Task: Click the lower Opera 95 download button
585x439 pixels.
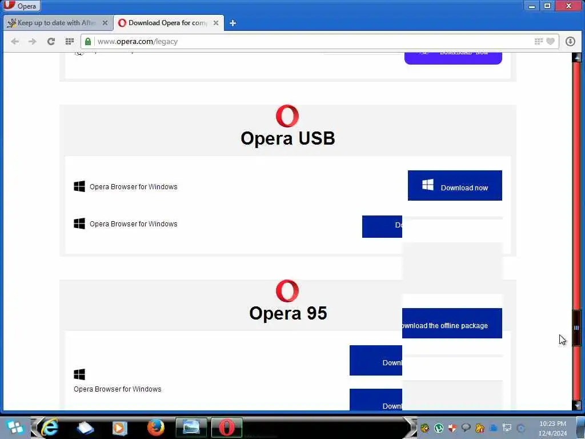Action: (376, 400)
